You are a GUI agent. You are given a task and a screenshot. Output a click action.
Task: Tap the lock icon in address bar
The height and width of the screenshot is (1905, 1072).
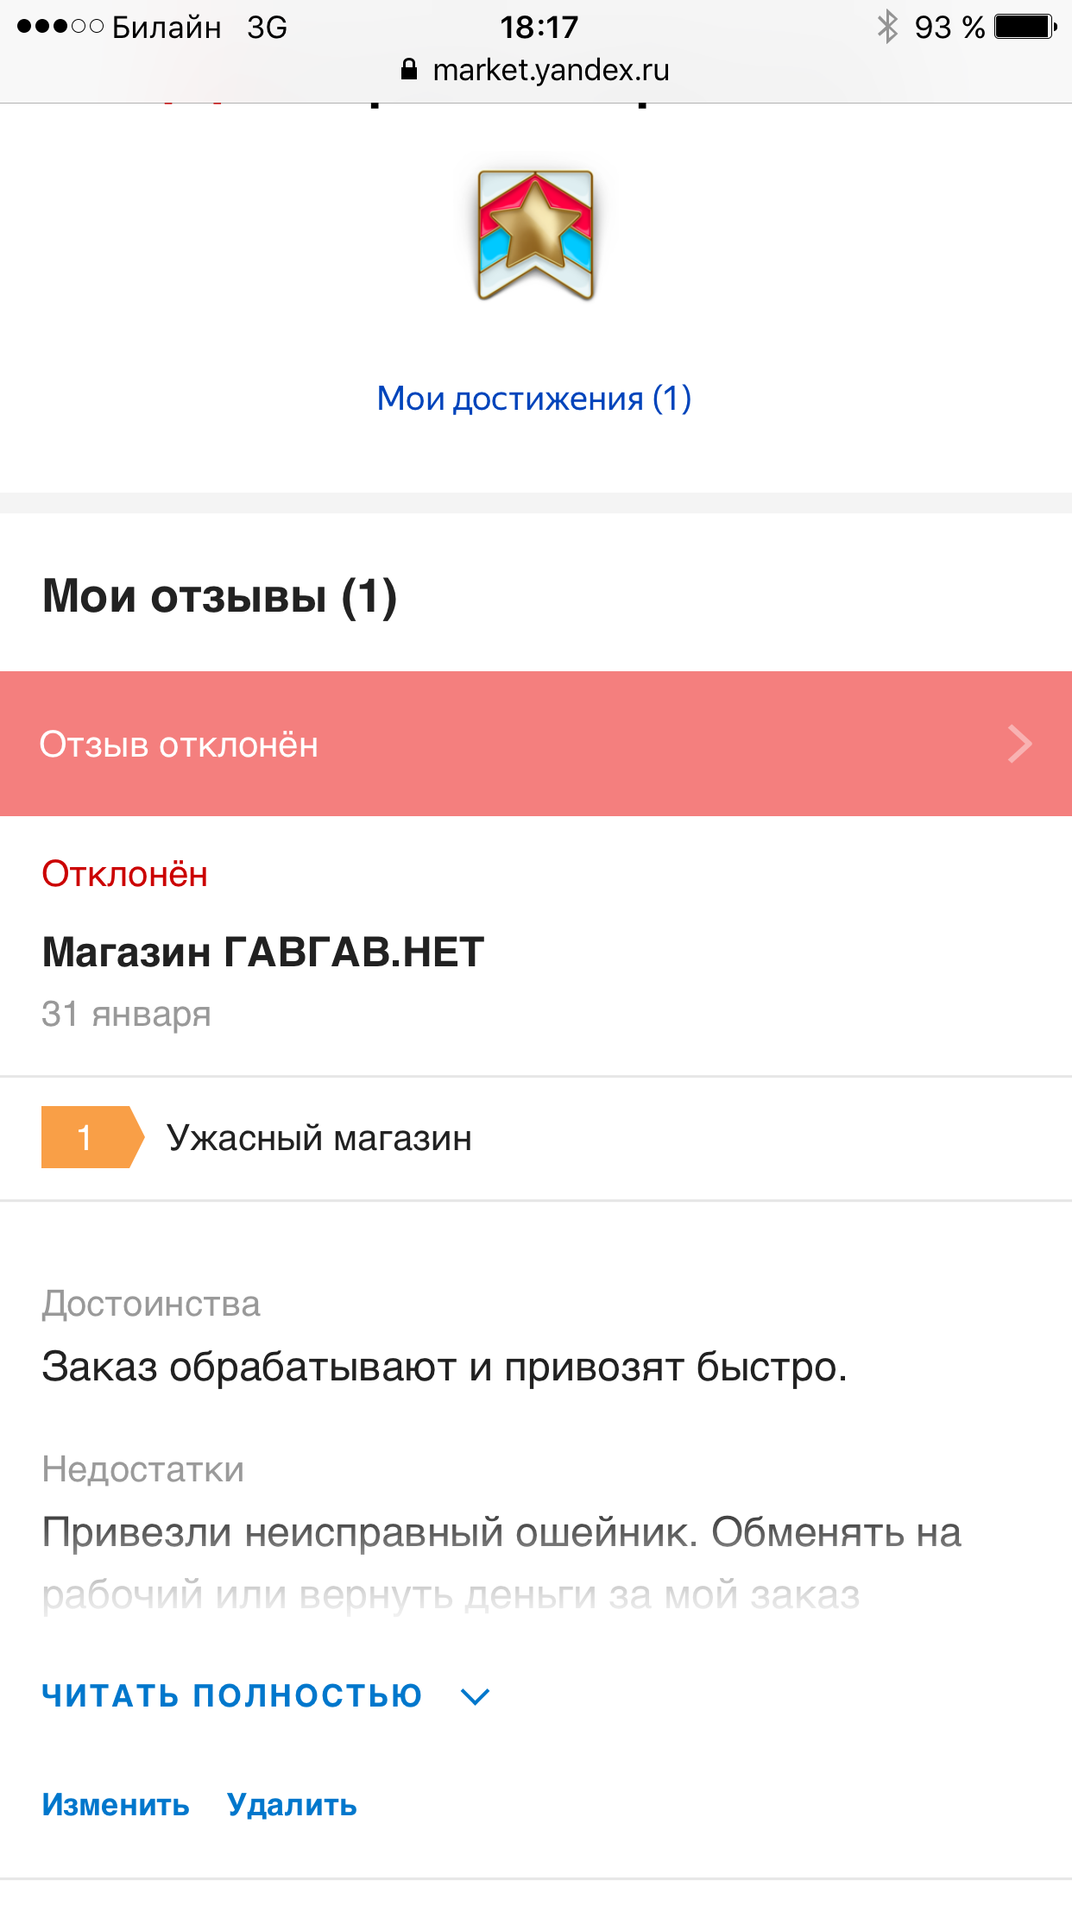click(409, 70)
